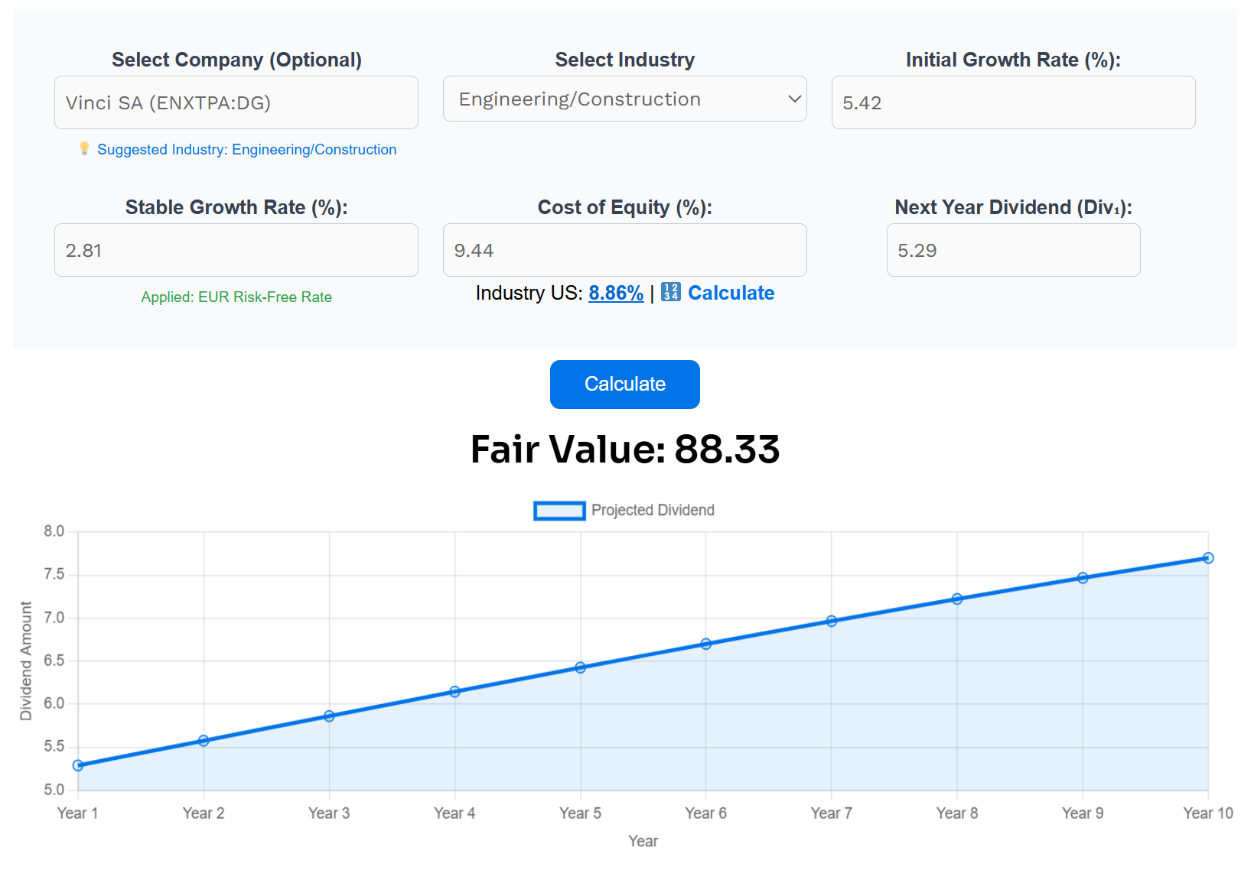The image size is (1254, 883).
Task: Edit the Initial Growth Rate field
Action: click(x=1013, y=102)
